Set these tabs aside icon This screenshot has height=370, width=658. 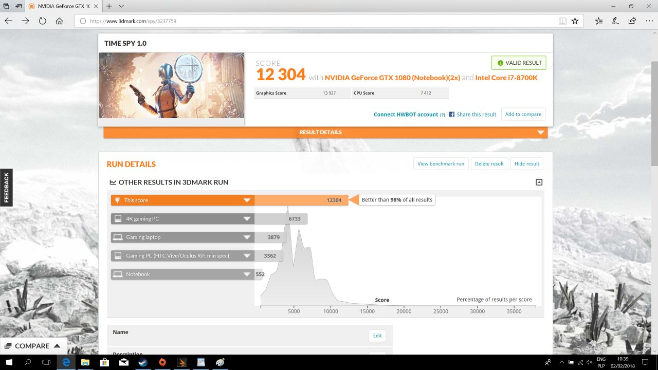coord(18,6)
